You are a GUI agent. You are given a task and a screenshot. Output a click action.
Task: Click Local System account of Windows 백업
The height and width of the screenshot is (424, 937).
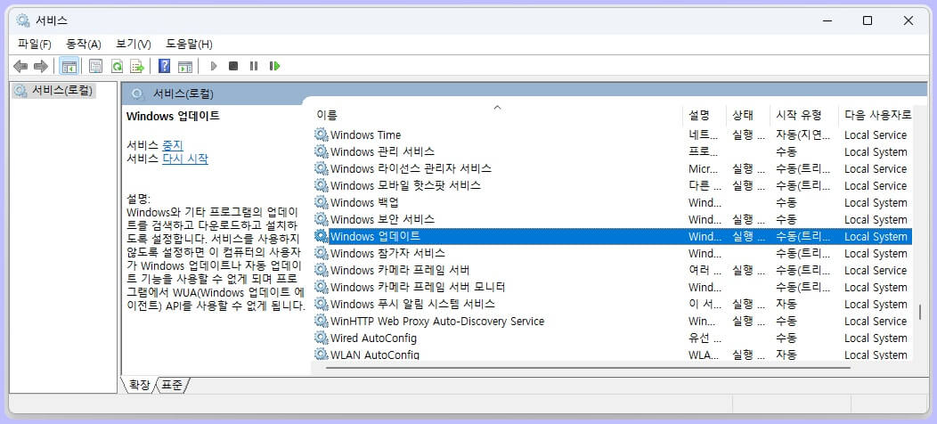(x=876, y=203)
